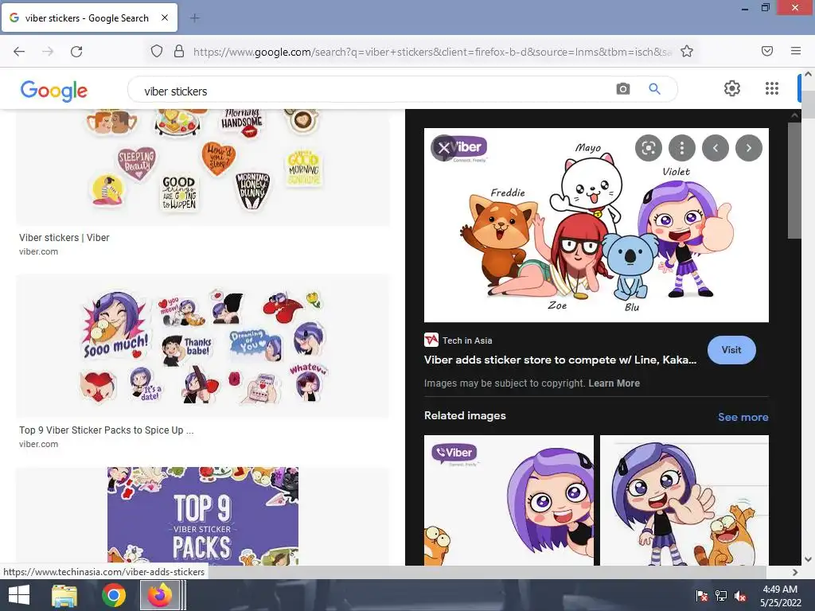This screenshot has width=815, height=611.
Task: Open the Windows Start menu
Action: pyautogui.click(x=19, y=595)
